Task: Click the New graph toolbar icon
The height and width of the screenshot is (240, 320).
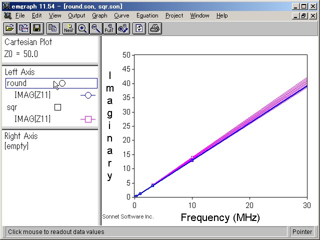Action: click(x=69, y=28)
